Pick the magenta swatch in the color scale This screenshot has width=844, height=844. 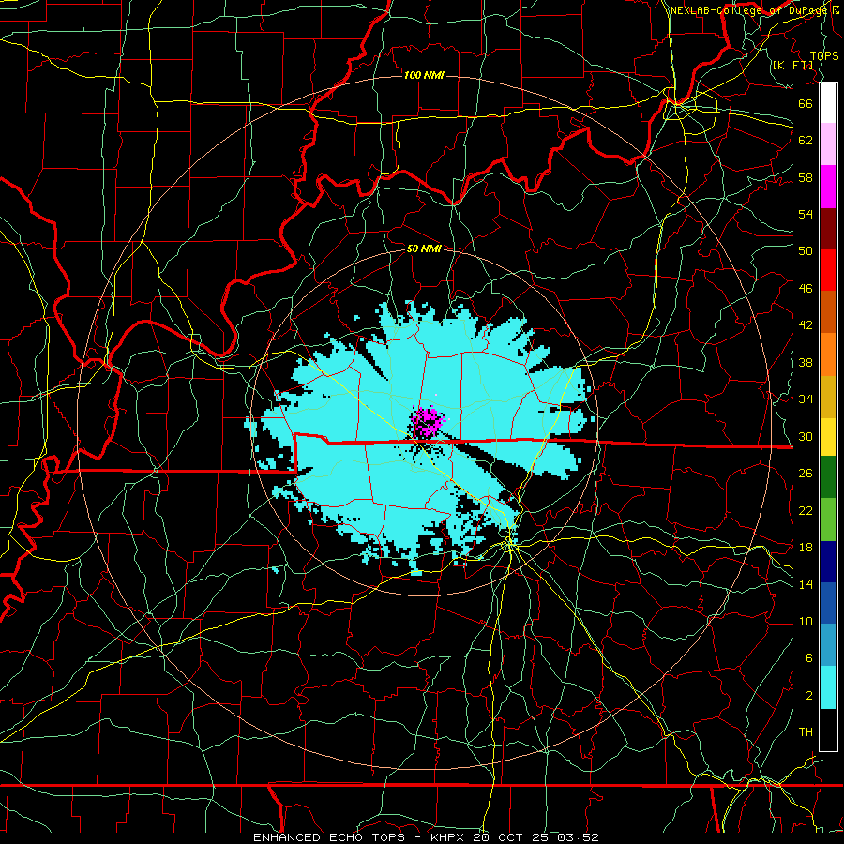pyautogui.click(x=828, y=187)
